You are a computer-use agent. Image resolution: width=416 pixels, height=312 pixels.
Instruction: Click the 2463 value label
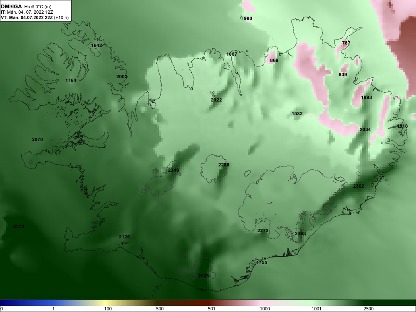click(x=300, y=233)
